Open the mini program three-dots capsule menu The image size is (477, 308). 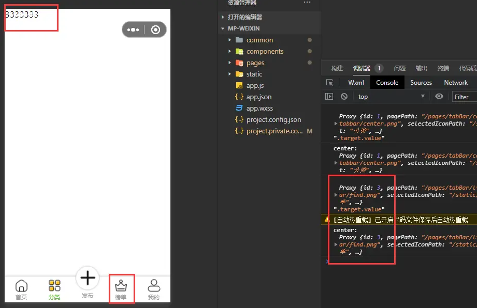click(x=133, y=30)
